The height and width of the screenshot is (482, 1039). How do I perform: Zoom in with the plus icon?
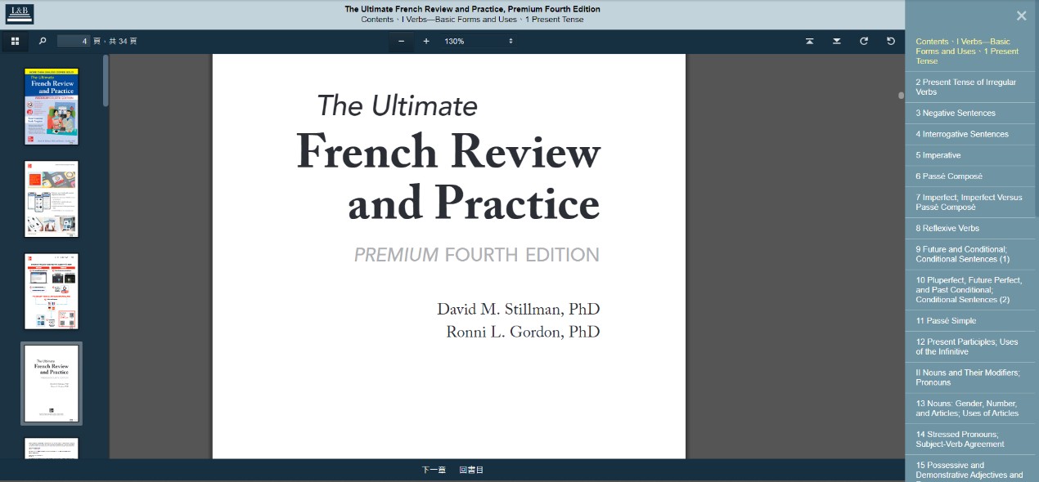pos(426,41)
